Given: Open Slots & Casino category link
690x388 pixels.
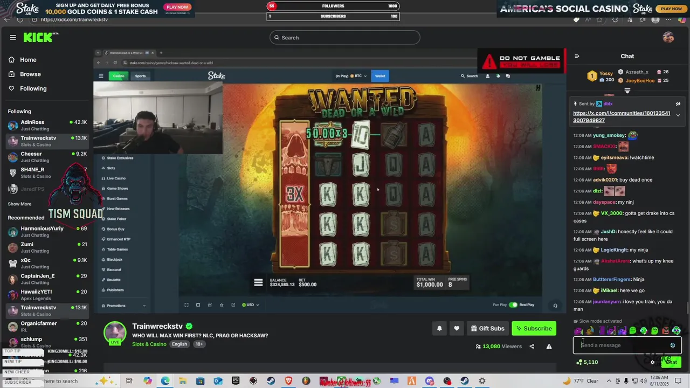Looking at the screenshot, I should (x=149, y=344).
